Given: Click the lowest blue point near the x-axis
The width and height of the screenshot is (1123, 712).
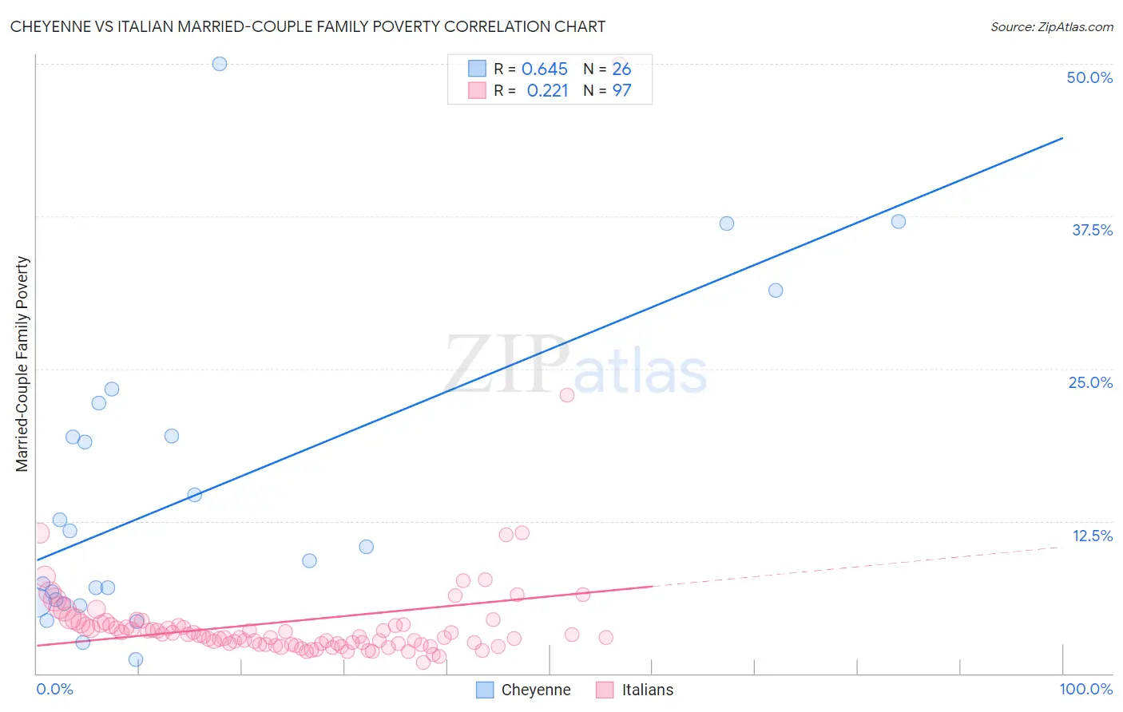Looking at the screenshot, I should (x=136, y=659).
